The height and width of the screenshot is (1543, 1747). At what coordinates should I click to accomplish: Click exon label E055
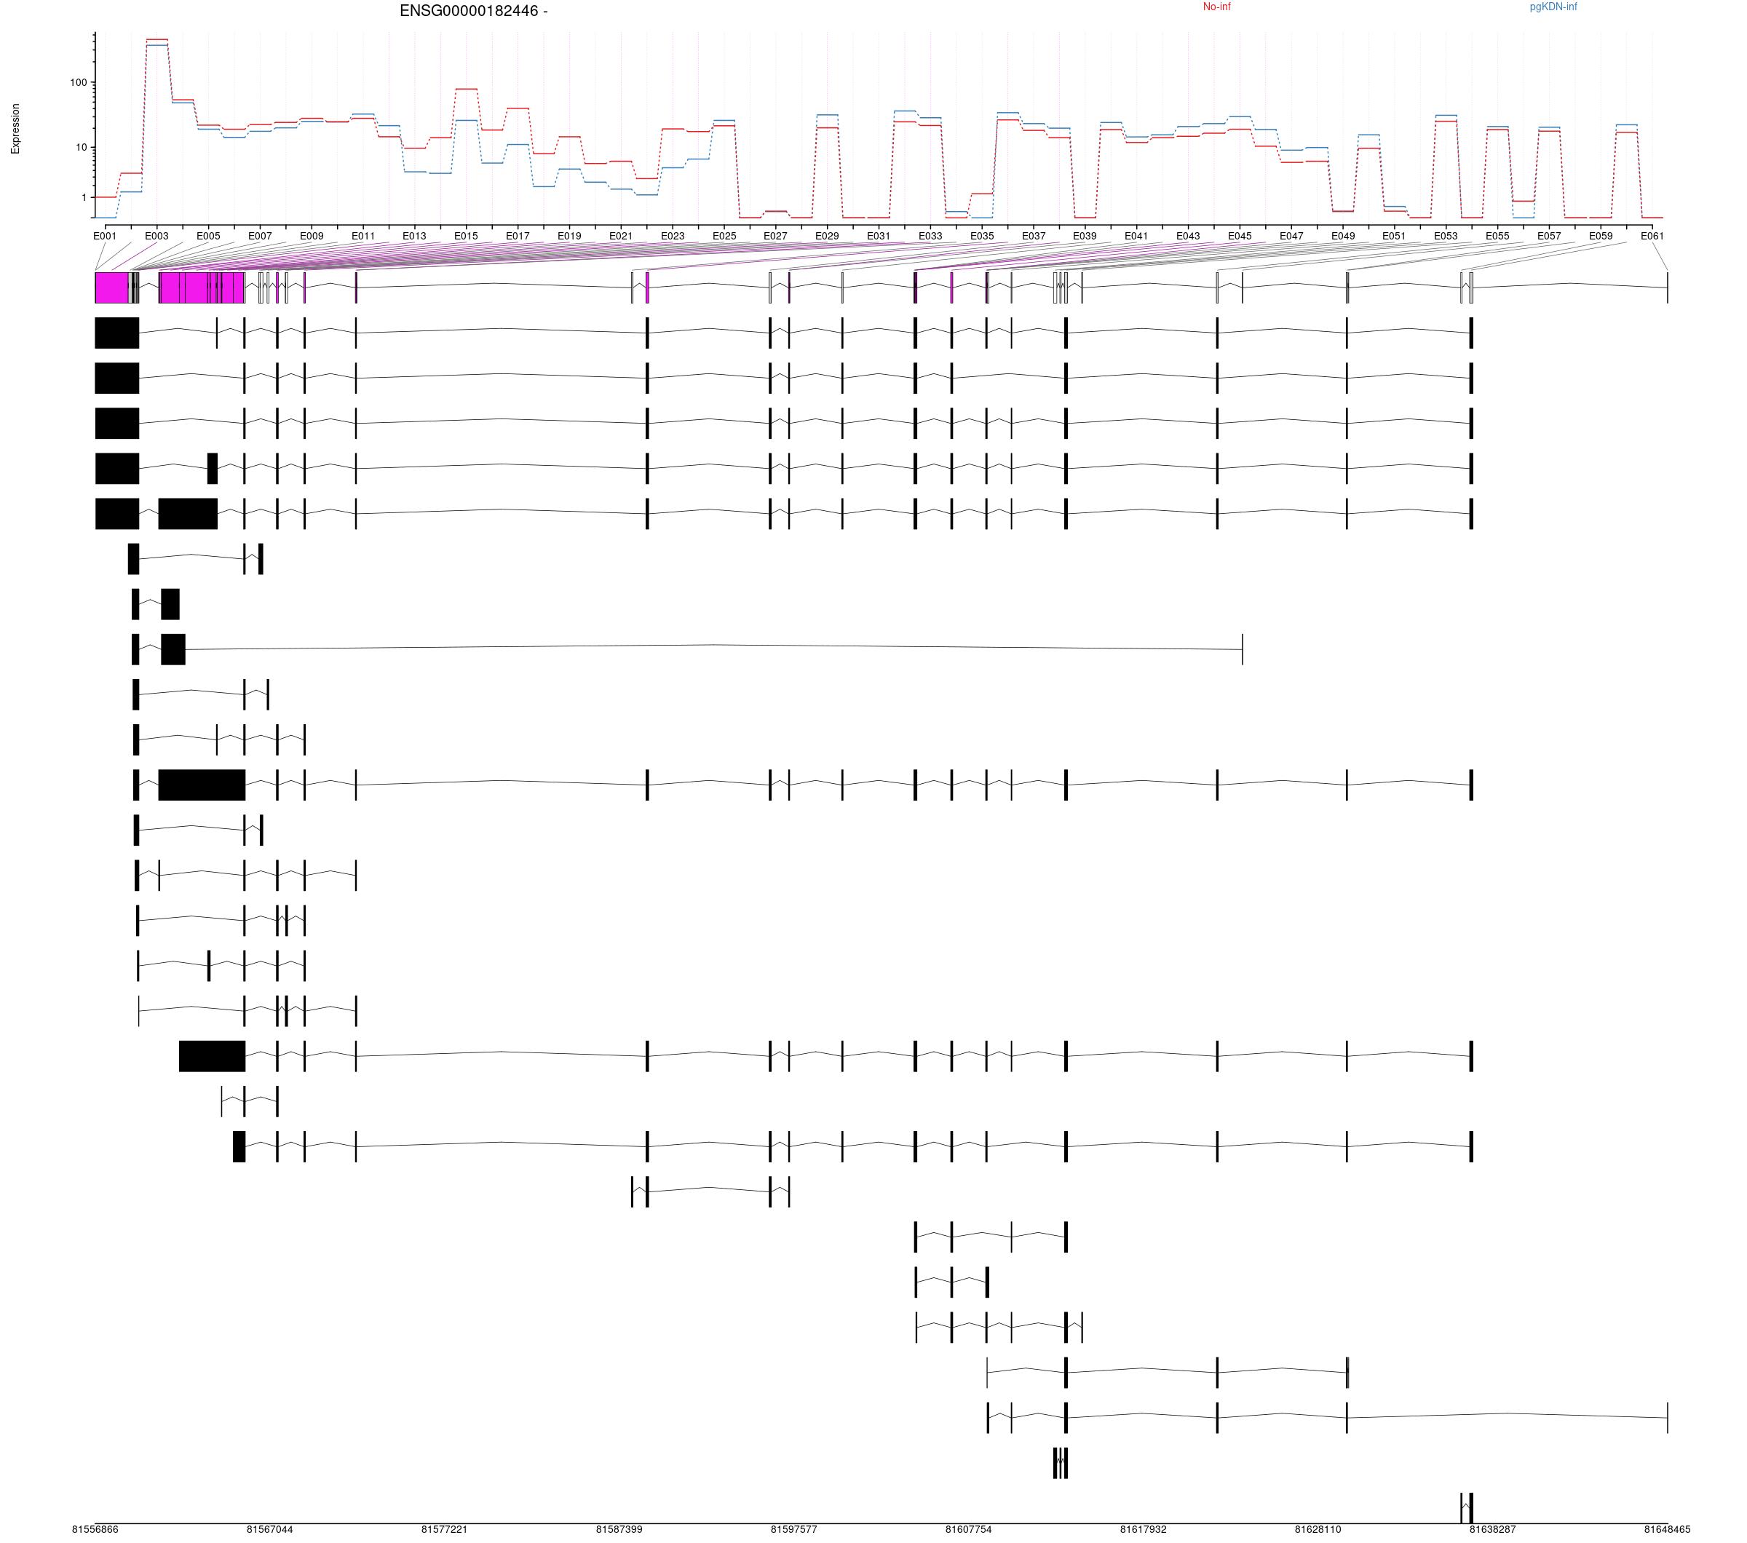(1497, 236)
